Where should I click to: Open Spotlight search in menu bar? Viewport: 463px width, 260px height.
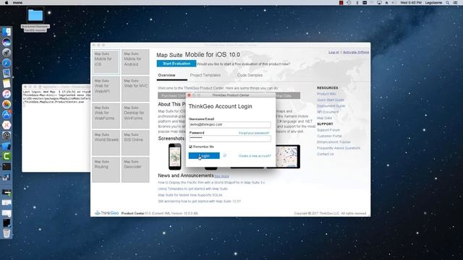(x=447, y=2)
